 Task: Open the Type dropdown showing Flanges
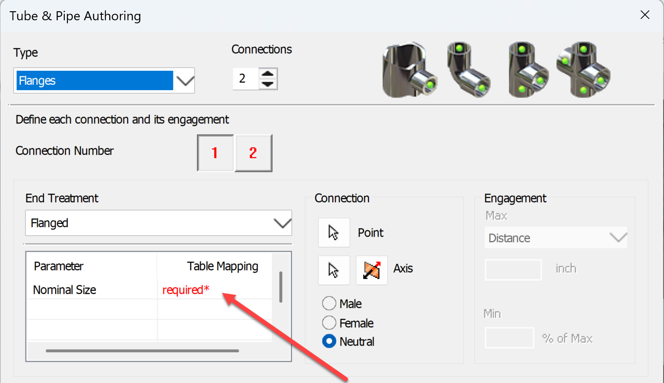185,81
